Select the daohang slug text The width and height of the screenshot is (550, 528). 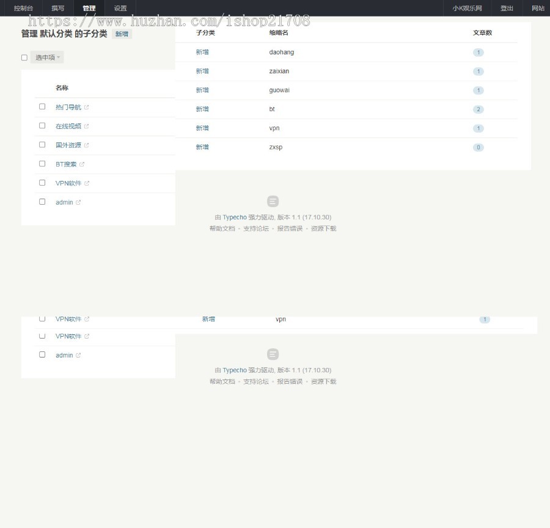pyautogui.click(x=282, y=53)
